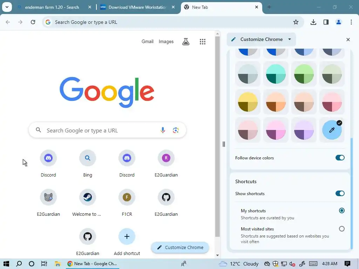Image resolution: width=359 pixels, height=269 pixels.
Task: Open the custom color eyedropper swatch
Action: click(332, 130)
